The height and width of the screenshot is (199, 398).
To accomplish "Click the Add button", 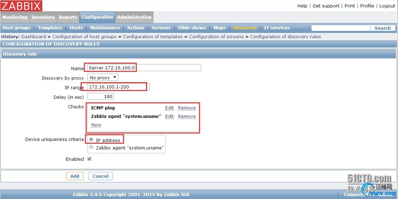I will click(x=75, y=176).
